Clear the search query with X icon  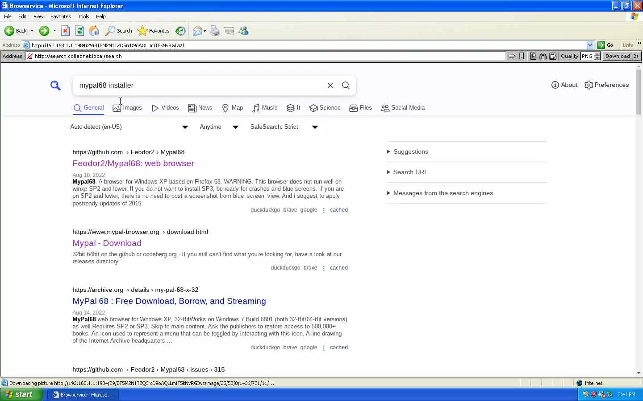[330, 86]
